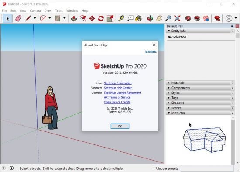
Task: Open the Window menu
Action: [x=72, y=11]
